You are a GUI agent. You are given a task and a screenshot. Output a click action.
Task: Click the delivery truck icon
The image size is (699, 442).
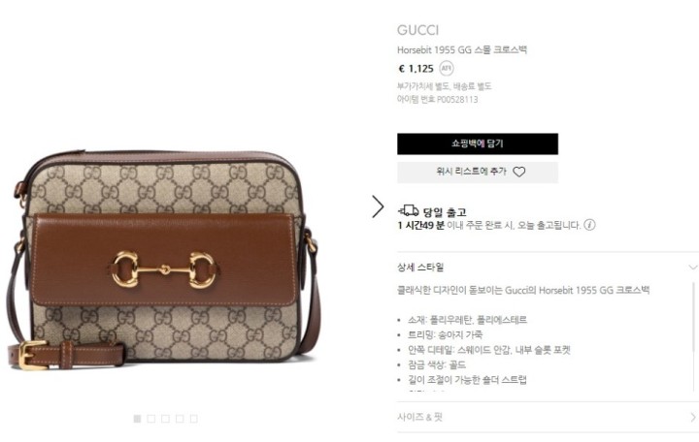[x=408, y=210]
